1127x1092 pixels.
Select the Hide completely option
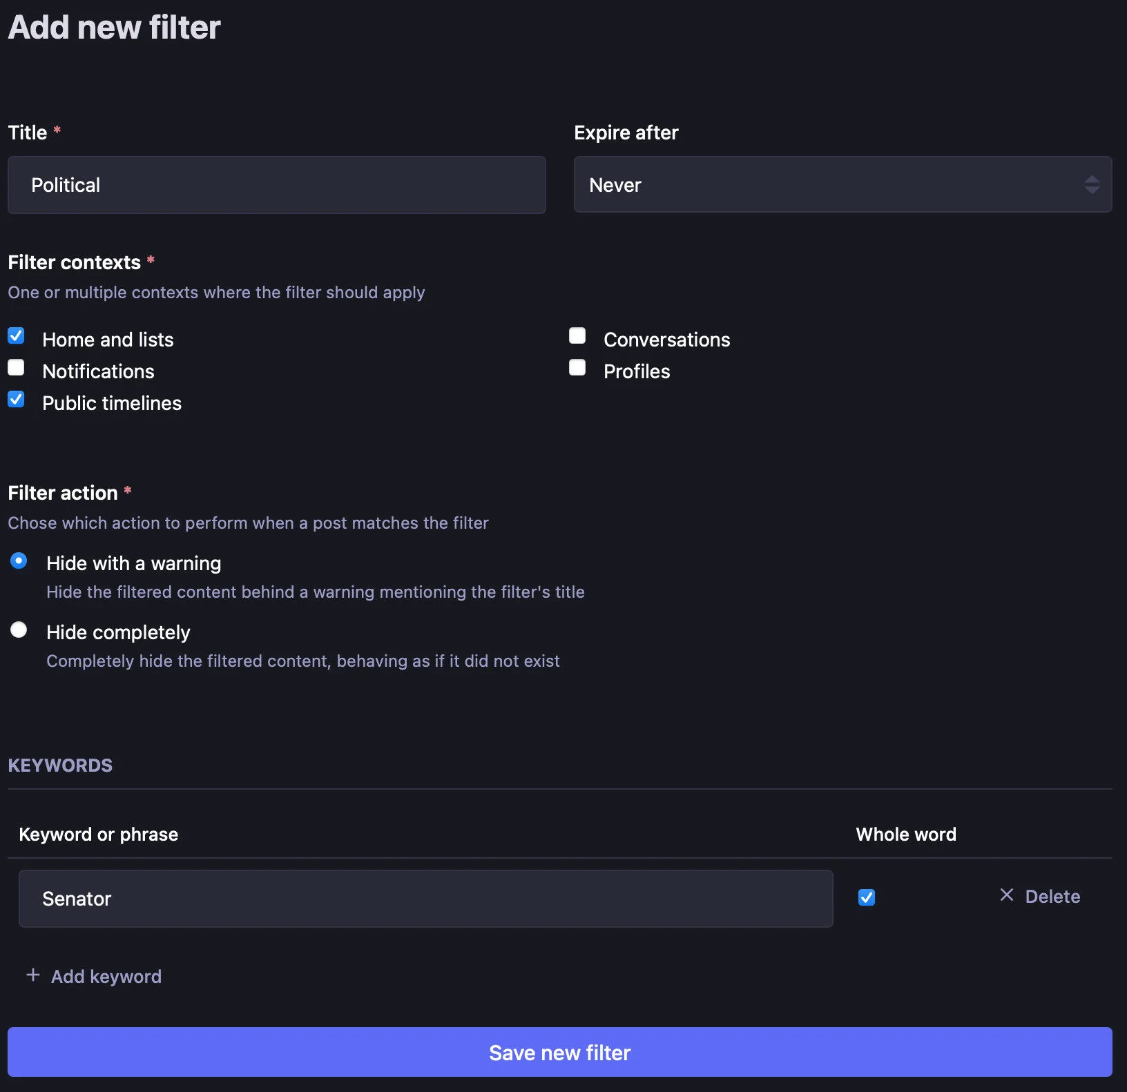[19, 630]
